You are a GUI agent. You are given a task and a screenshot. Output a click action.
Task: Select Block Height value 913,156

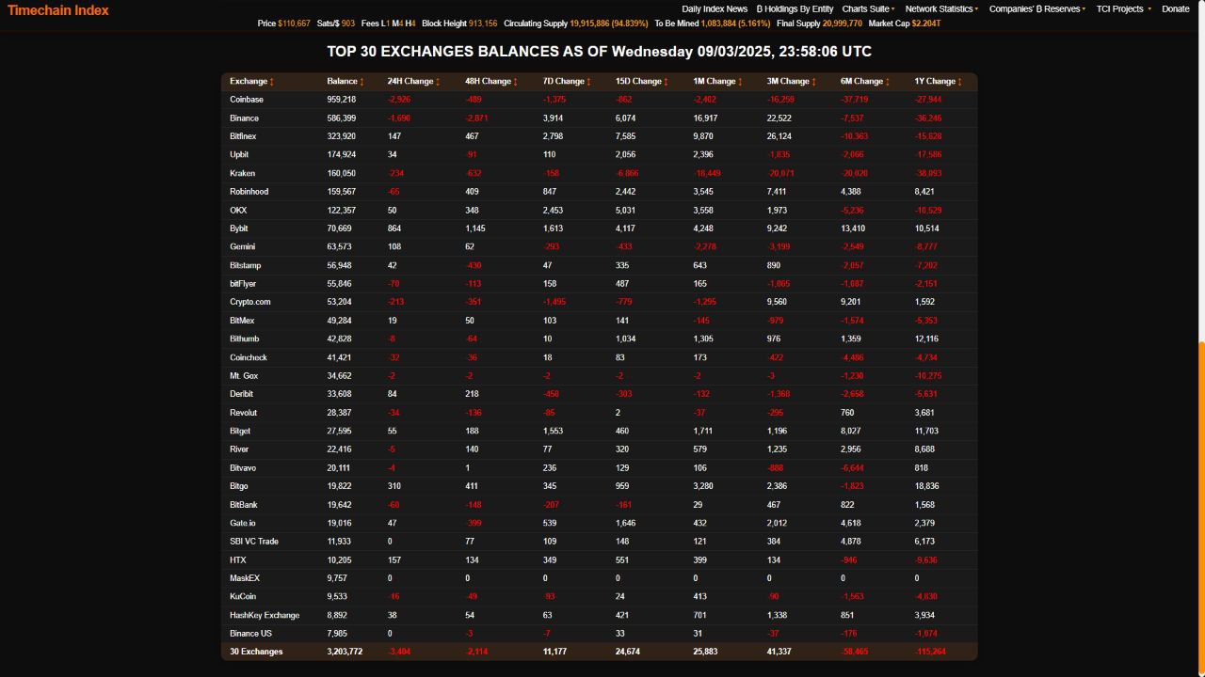(x=483, y=24)
